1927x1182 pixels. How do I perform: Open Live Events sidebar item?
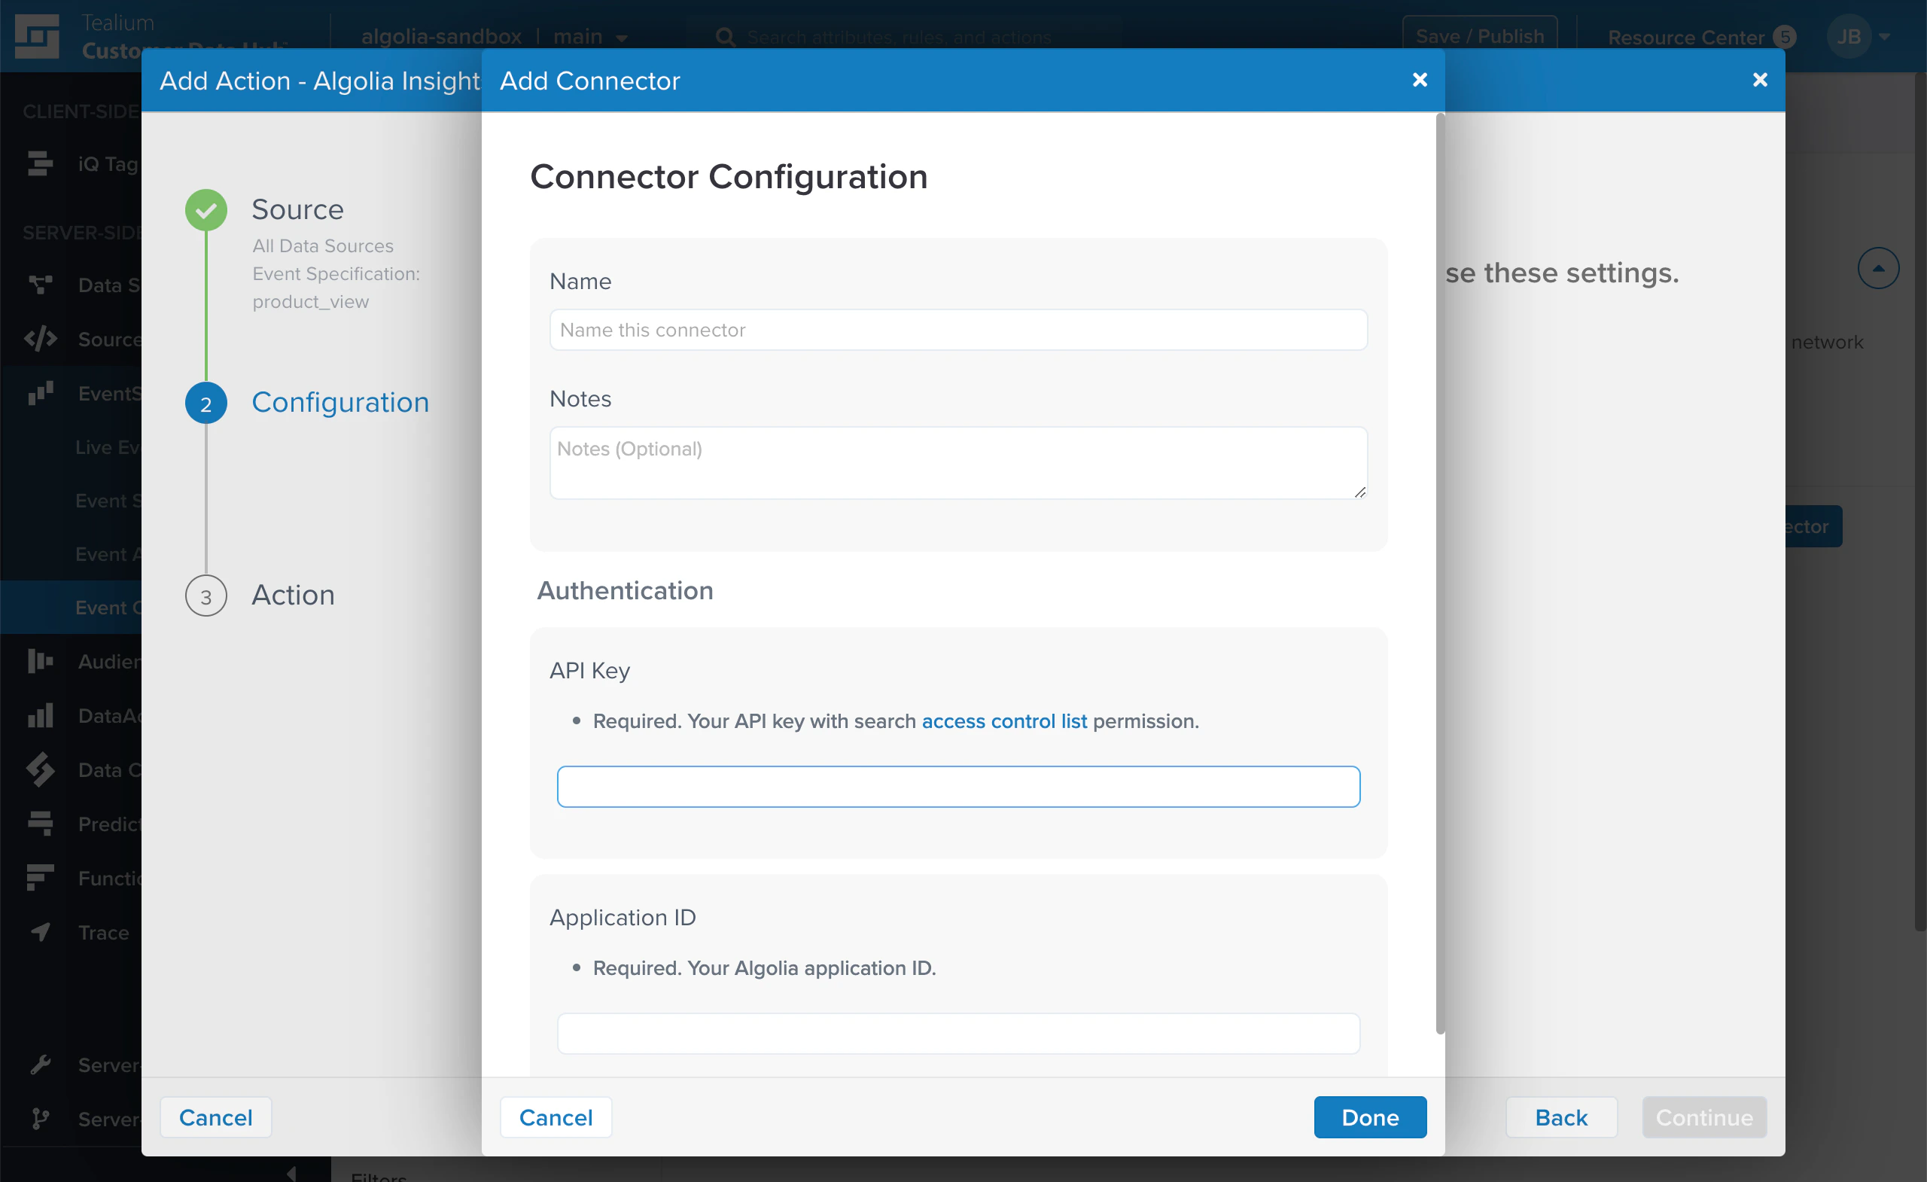[107, 446]
